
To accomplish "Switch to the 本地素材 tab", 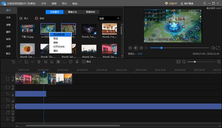I will click(54, 12).
